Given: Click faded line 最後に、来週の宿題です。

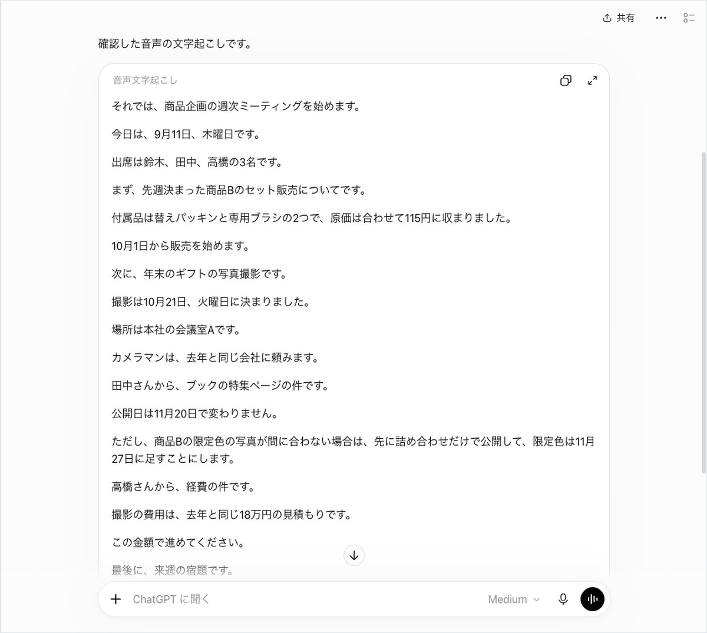Looking at the screenshot, I should [x=173, y=571].
